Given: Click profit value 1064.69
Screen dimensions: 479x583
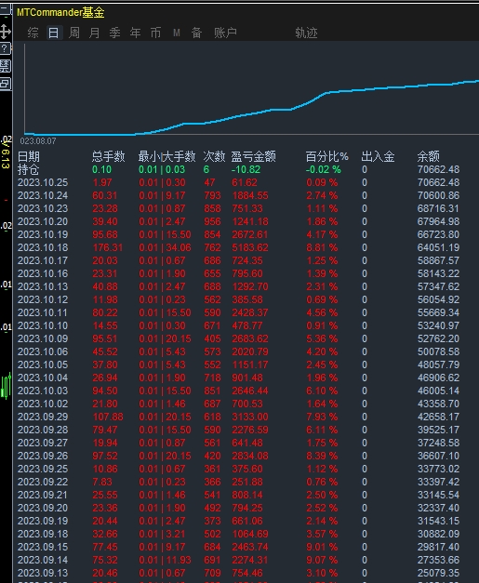Looking at the screenshot, I should point(250,534).
